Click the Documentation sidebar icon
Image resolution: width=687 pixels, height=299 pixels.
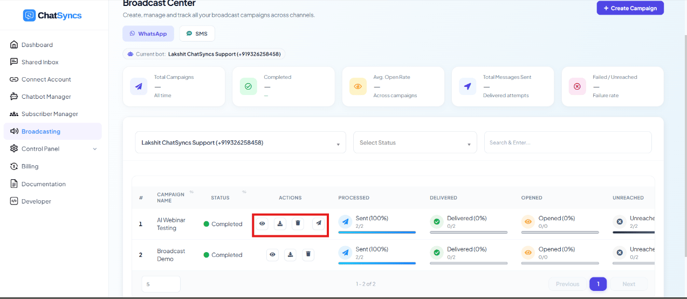14,184
